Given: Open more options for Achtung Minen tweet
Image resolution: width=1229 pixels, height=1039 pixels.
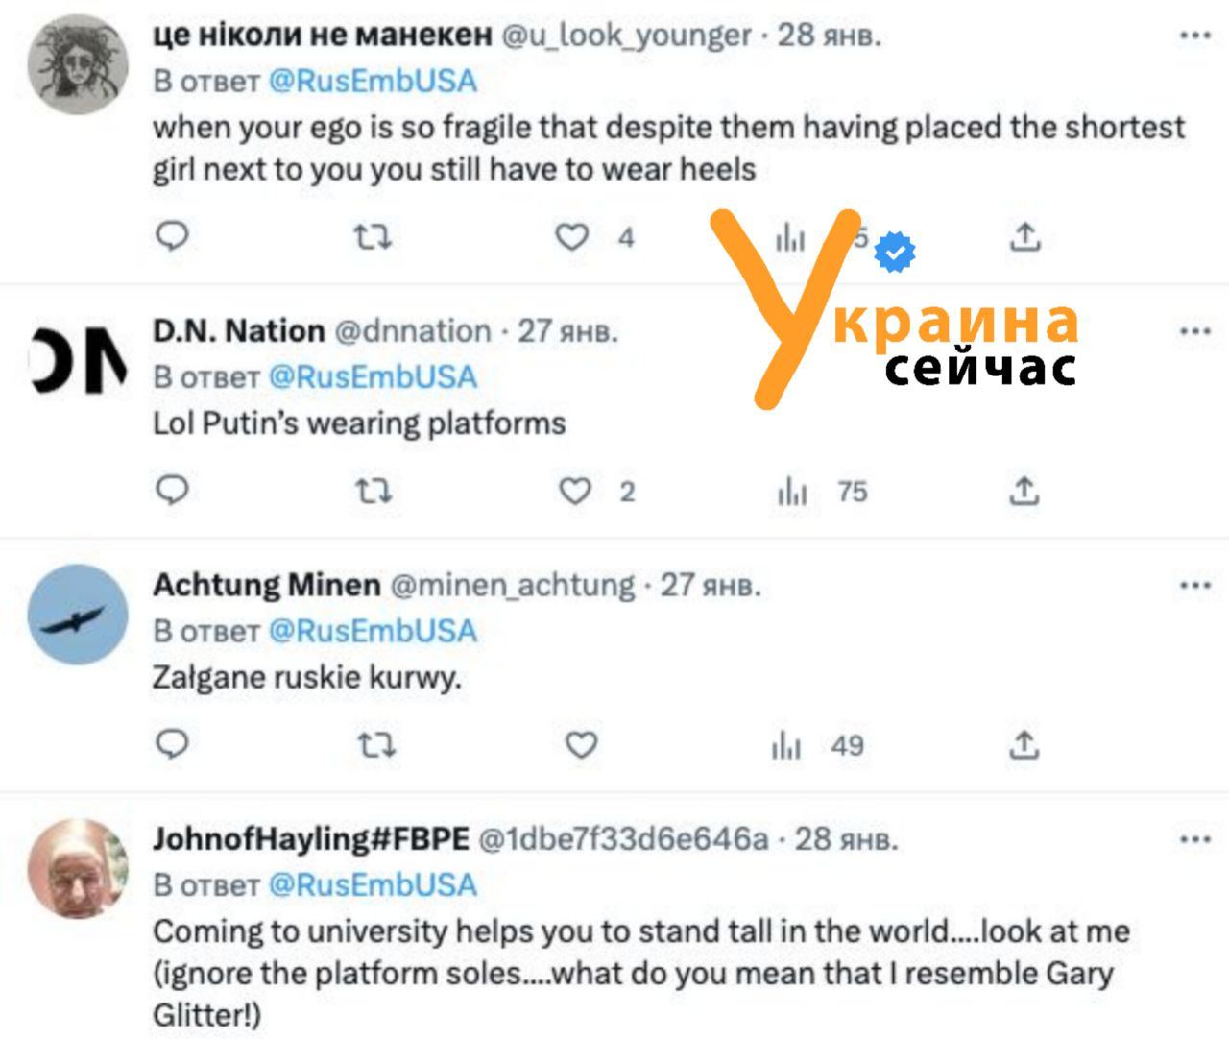Looking at the screenshot, I should coord(1194,586).
